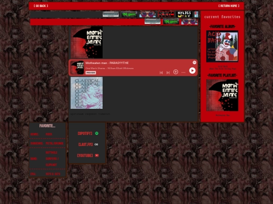Click the sunglasses badge in the red strip
The width and height of the screenshot is (273, 204).
190,22
